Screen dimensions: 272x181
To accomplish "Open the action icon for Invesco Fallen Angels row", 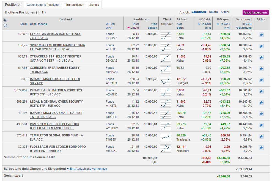I will 261,125.
